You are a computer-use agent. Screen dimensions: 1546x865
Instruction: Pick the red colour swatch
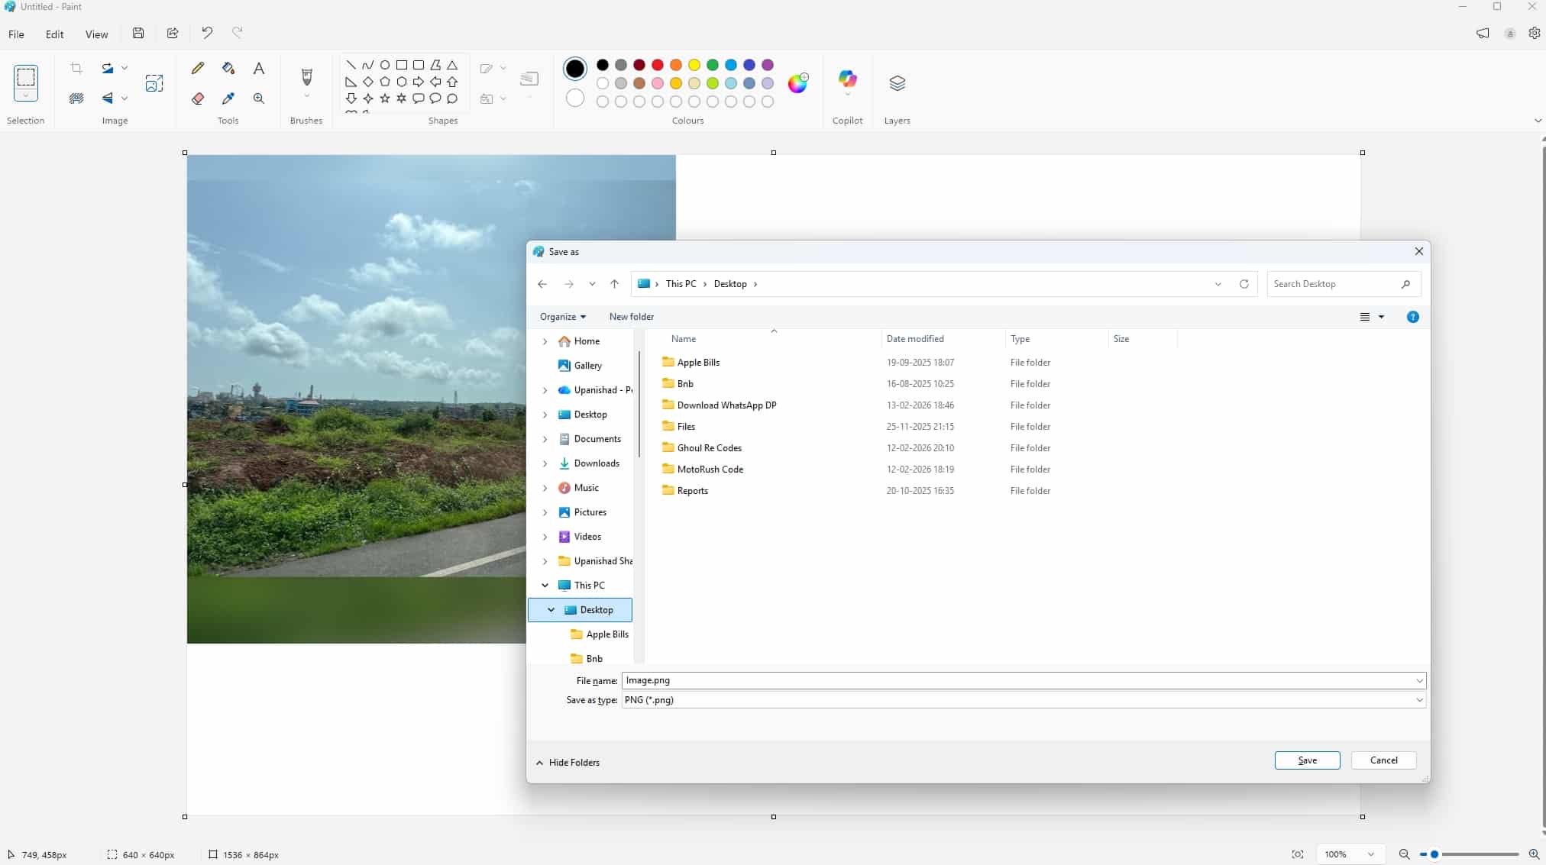pyautogui.click(x=656, y=66)
